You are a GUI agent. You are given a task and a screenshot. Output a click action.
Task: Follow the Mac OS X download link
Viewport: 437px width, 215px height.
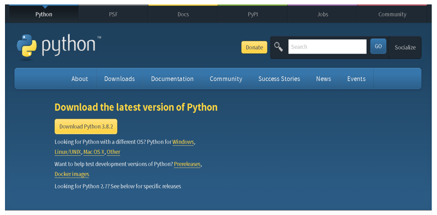tap(94, 152)
